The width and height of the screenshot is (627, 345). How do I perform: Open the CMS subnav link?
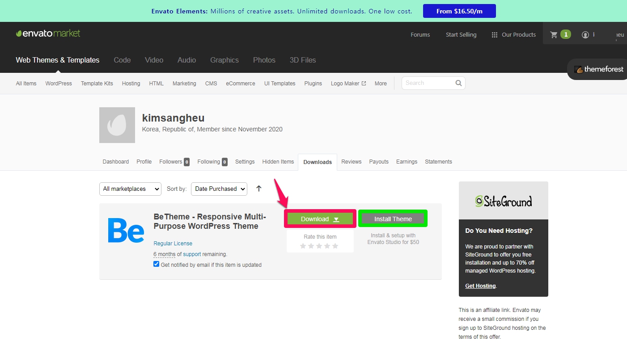point(211,84)
